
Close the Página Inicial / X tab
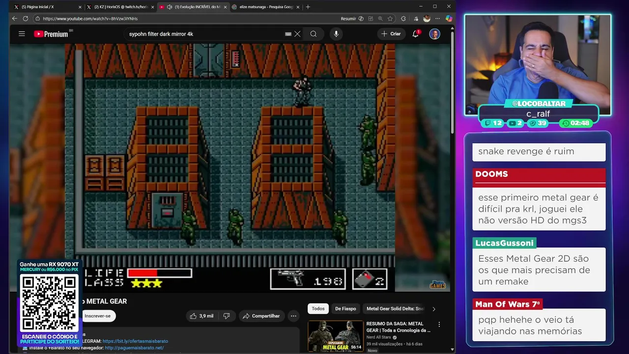pos(80,7)
